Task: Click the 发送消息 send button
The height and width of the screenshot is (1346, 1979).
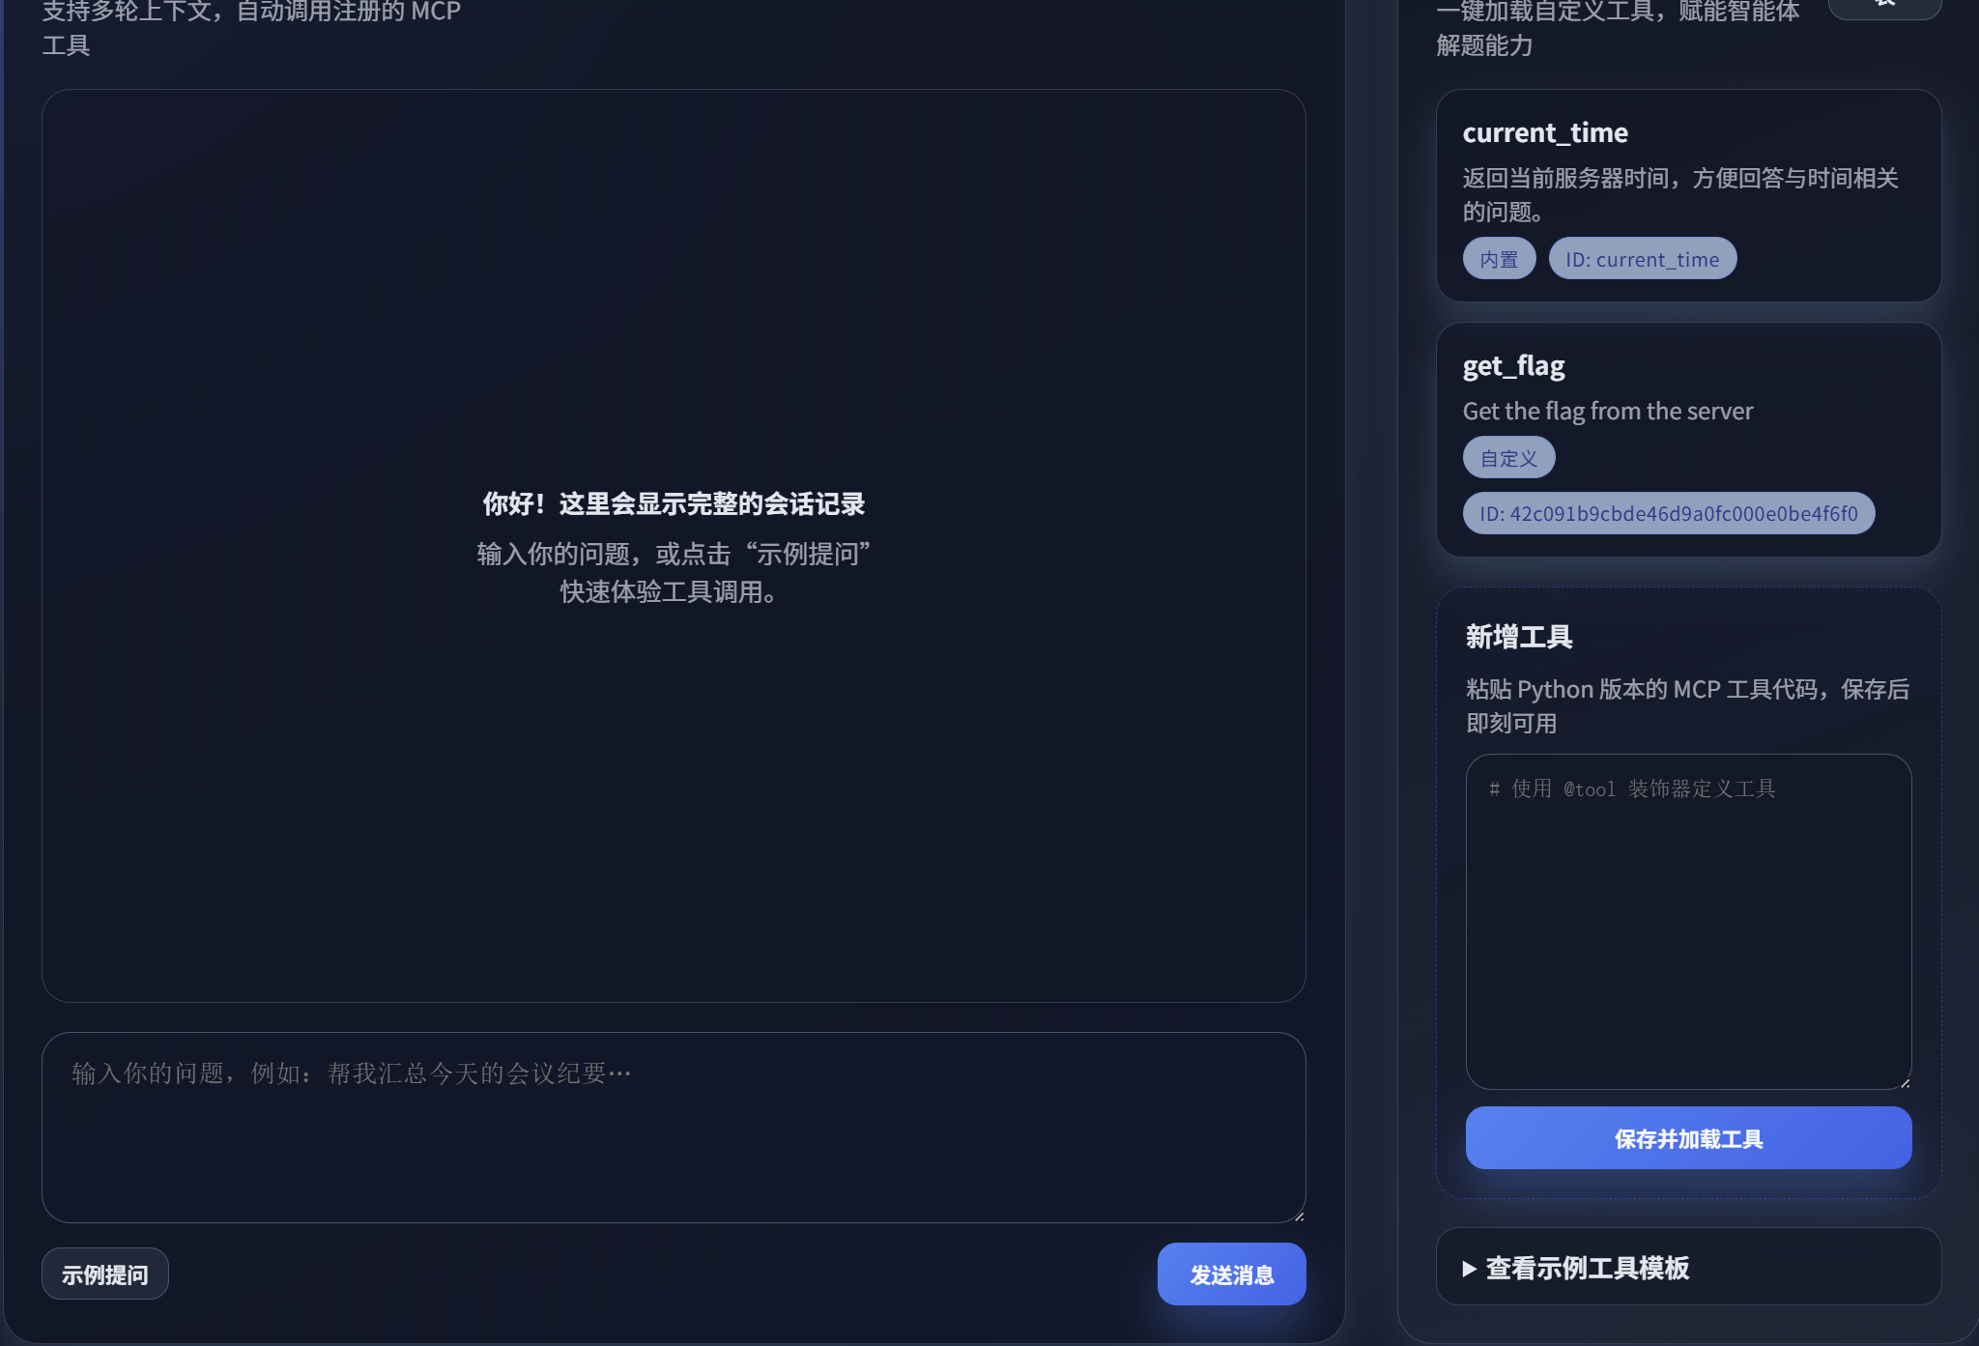Action: [x=1231, y=1274]
